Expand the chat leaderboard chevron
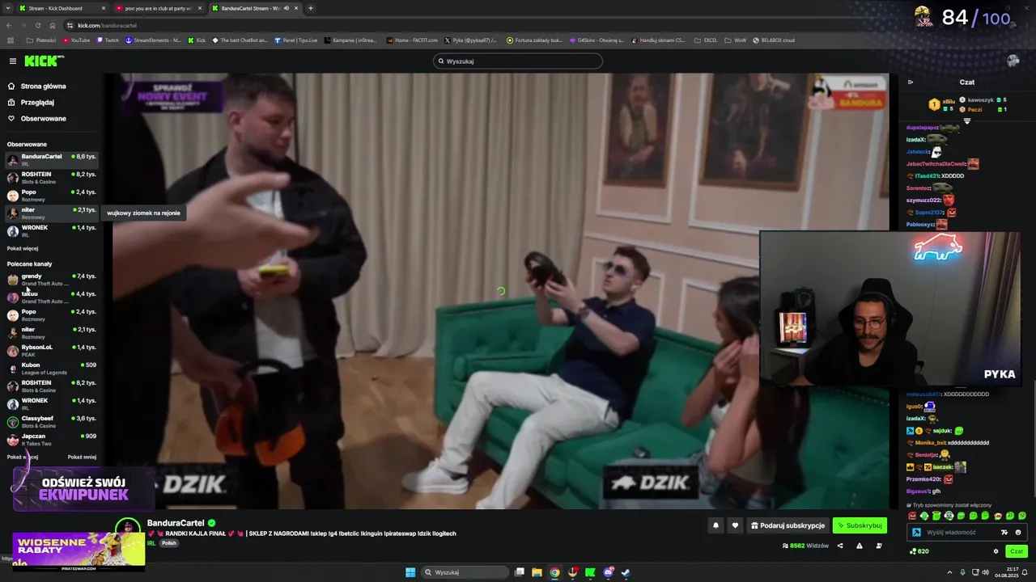1036x582 pixels. click(966, 121)
